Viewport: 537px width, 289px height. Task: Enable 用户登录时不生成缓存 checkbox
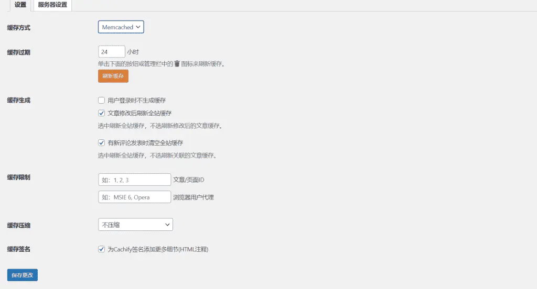[101, 100]
